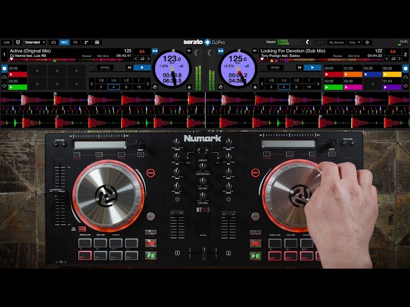
Task: Click the music note icon under deck 2 key 6A
Action: (x=393, y=59)
